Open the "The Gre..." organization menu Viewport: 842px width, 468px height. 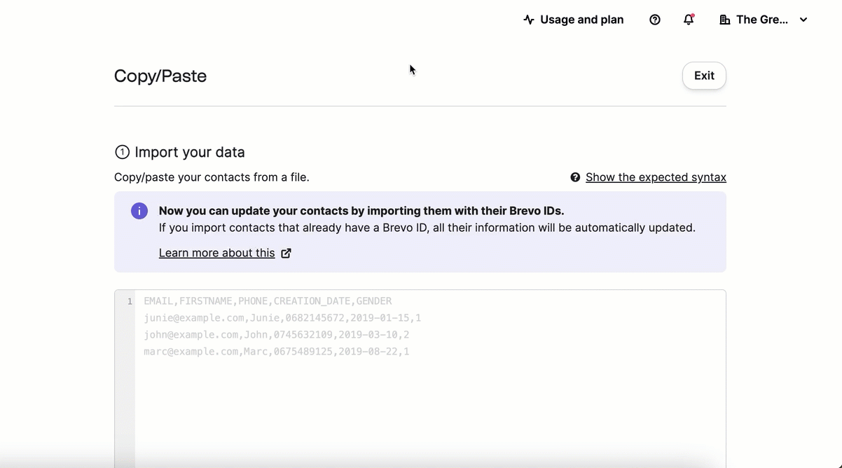(x=762, y=20)
